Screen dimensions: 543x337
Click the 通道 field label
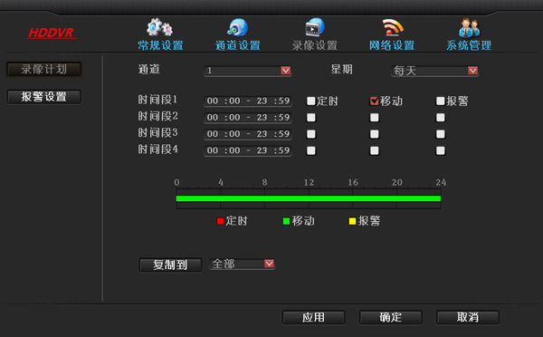tap(149, 70)
